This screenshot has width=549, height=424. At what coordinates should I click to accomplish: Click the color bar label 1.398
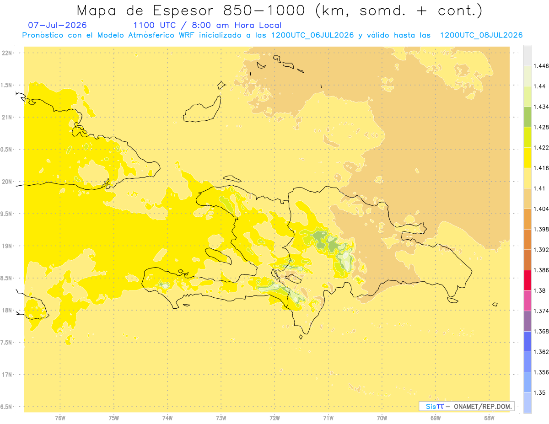pos(541,229)
